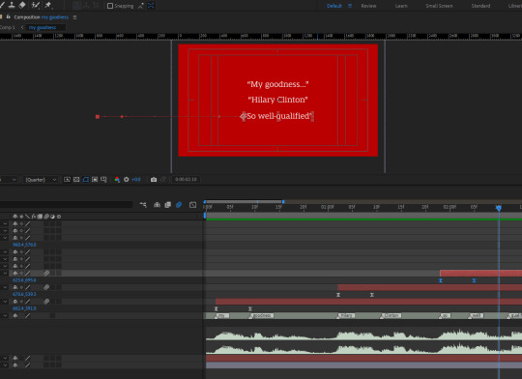Expand the topmost timeline layer chevron
Viewport: 522px width, 379px height.
[x=5, y=223]
